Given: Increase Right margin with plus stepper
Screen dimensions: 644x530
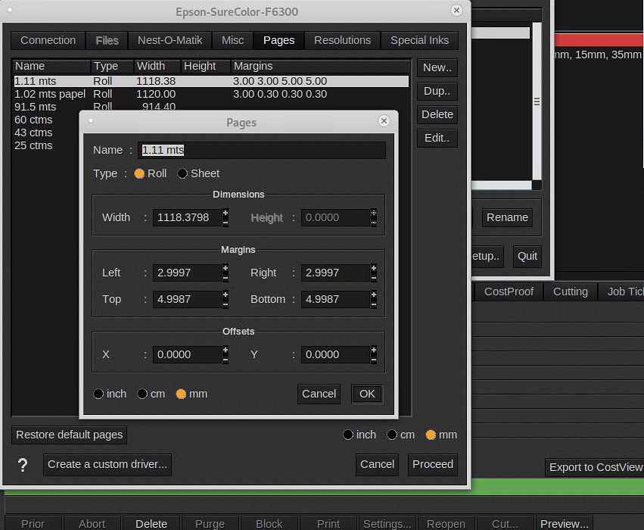Looking at the screenshot, I should (x=374, y=268).
